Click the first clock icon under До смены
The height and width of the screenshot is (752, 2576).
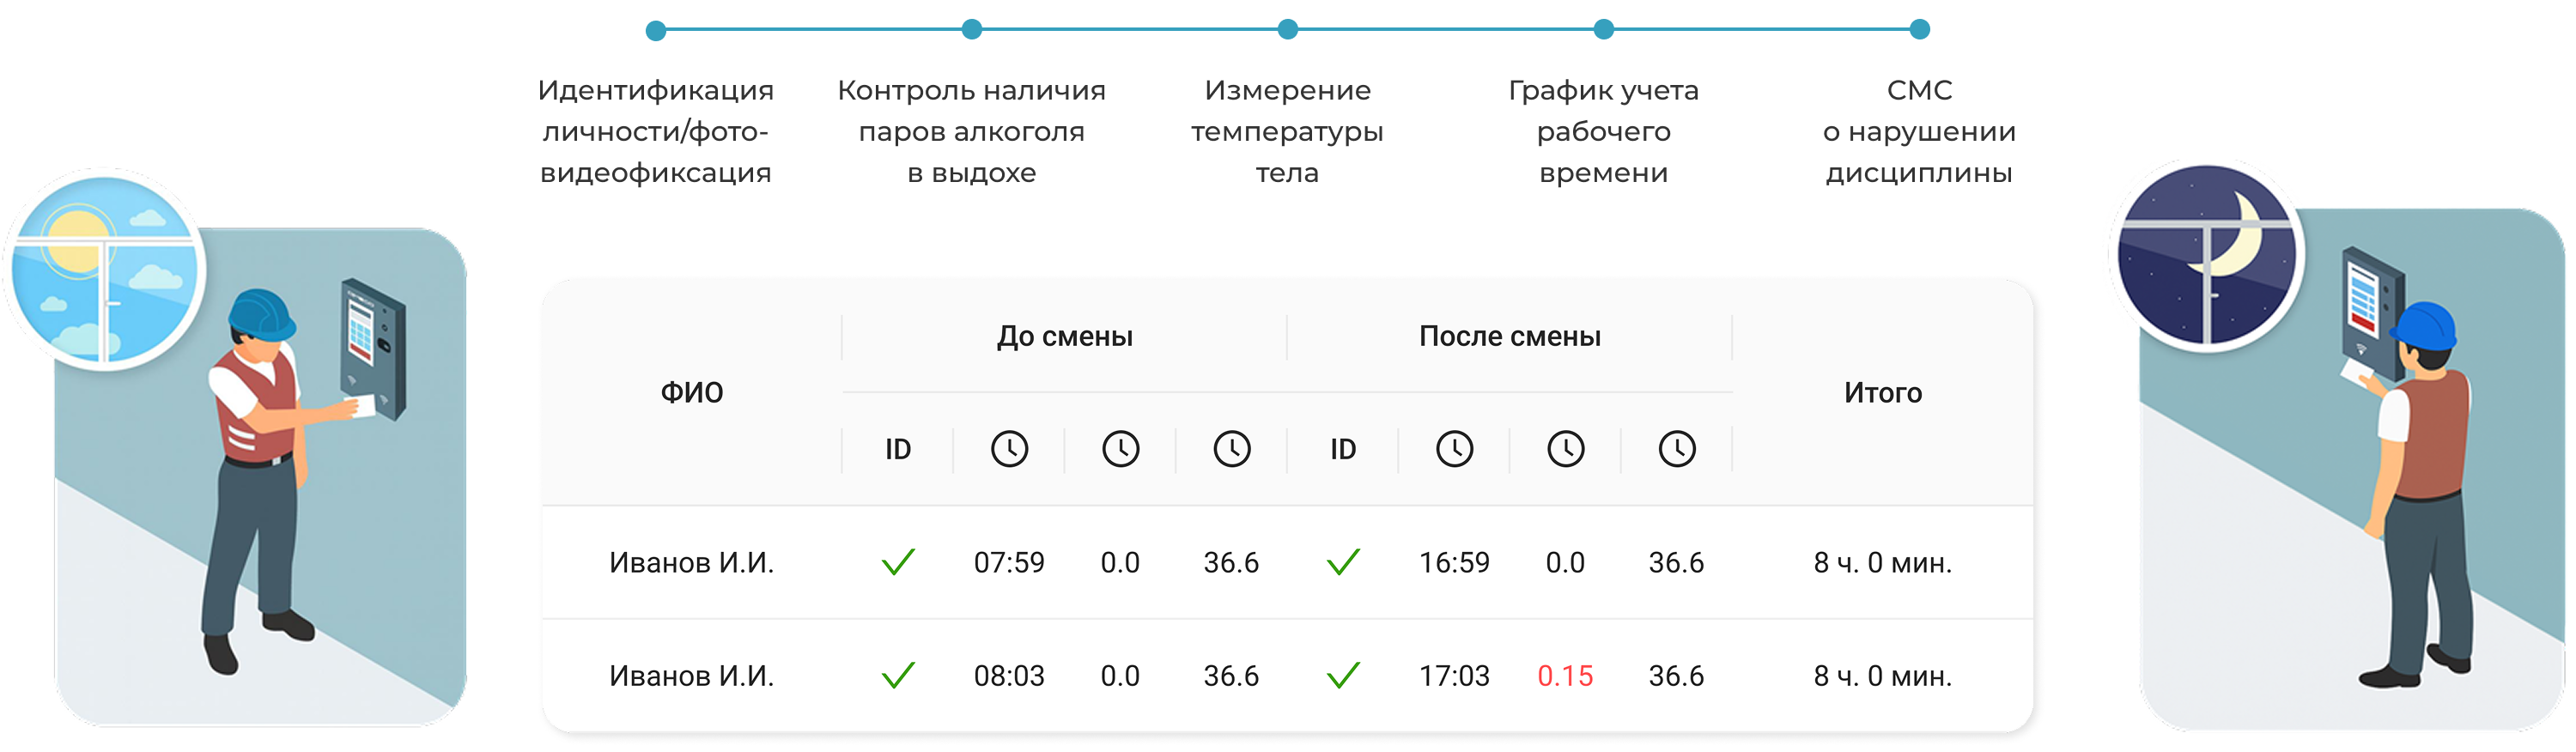(x=1009, y=449)
